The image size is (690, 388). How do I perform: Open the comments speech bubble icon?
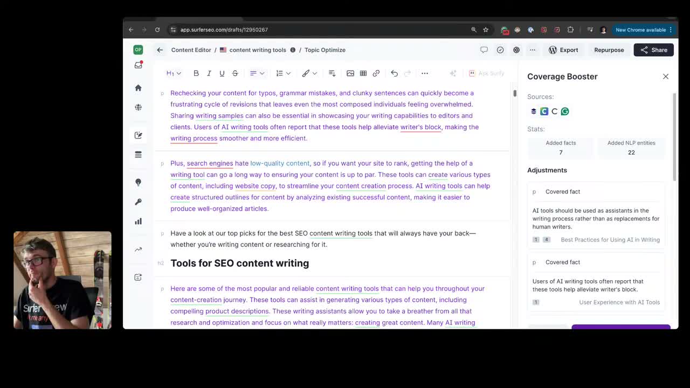click(484, 50)
